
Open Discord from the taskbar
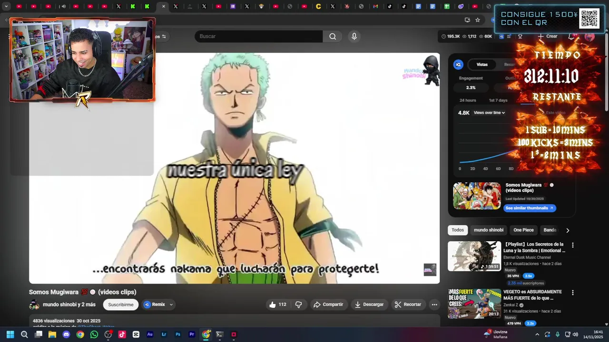coord(66,334)
